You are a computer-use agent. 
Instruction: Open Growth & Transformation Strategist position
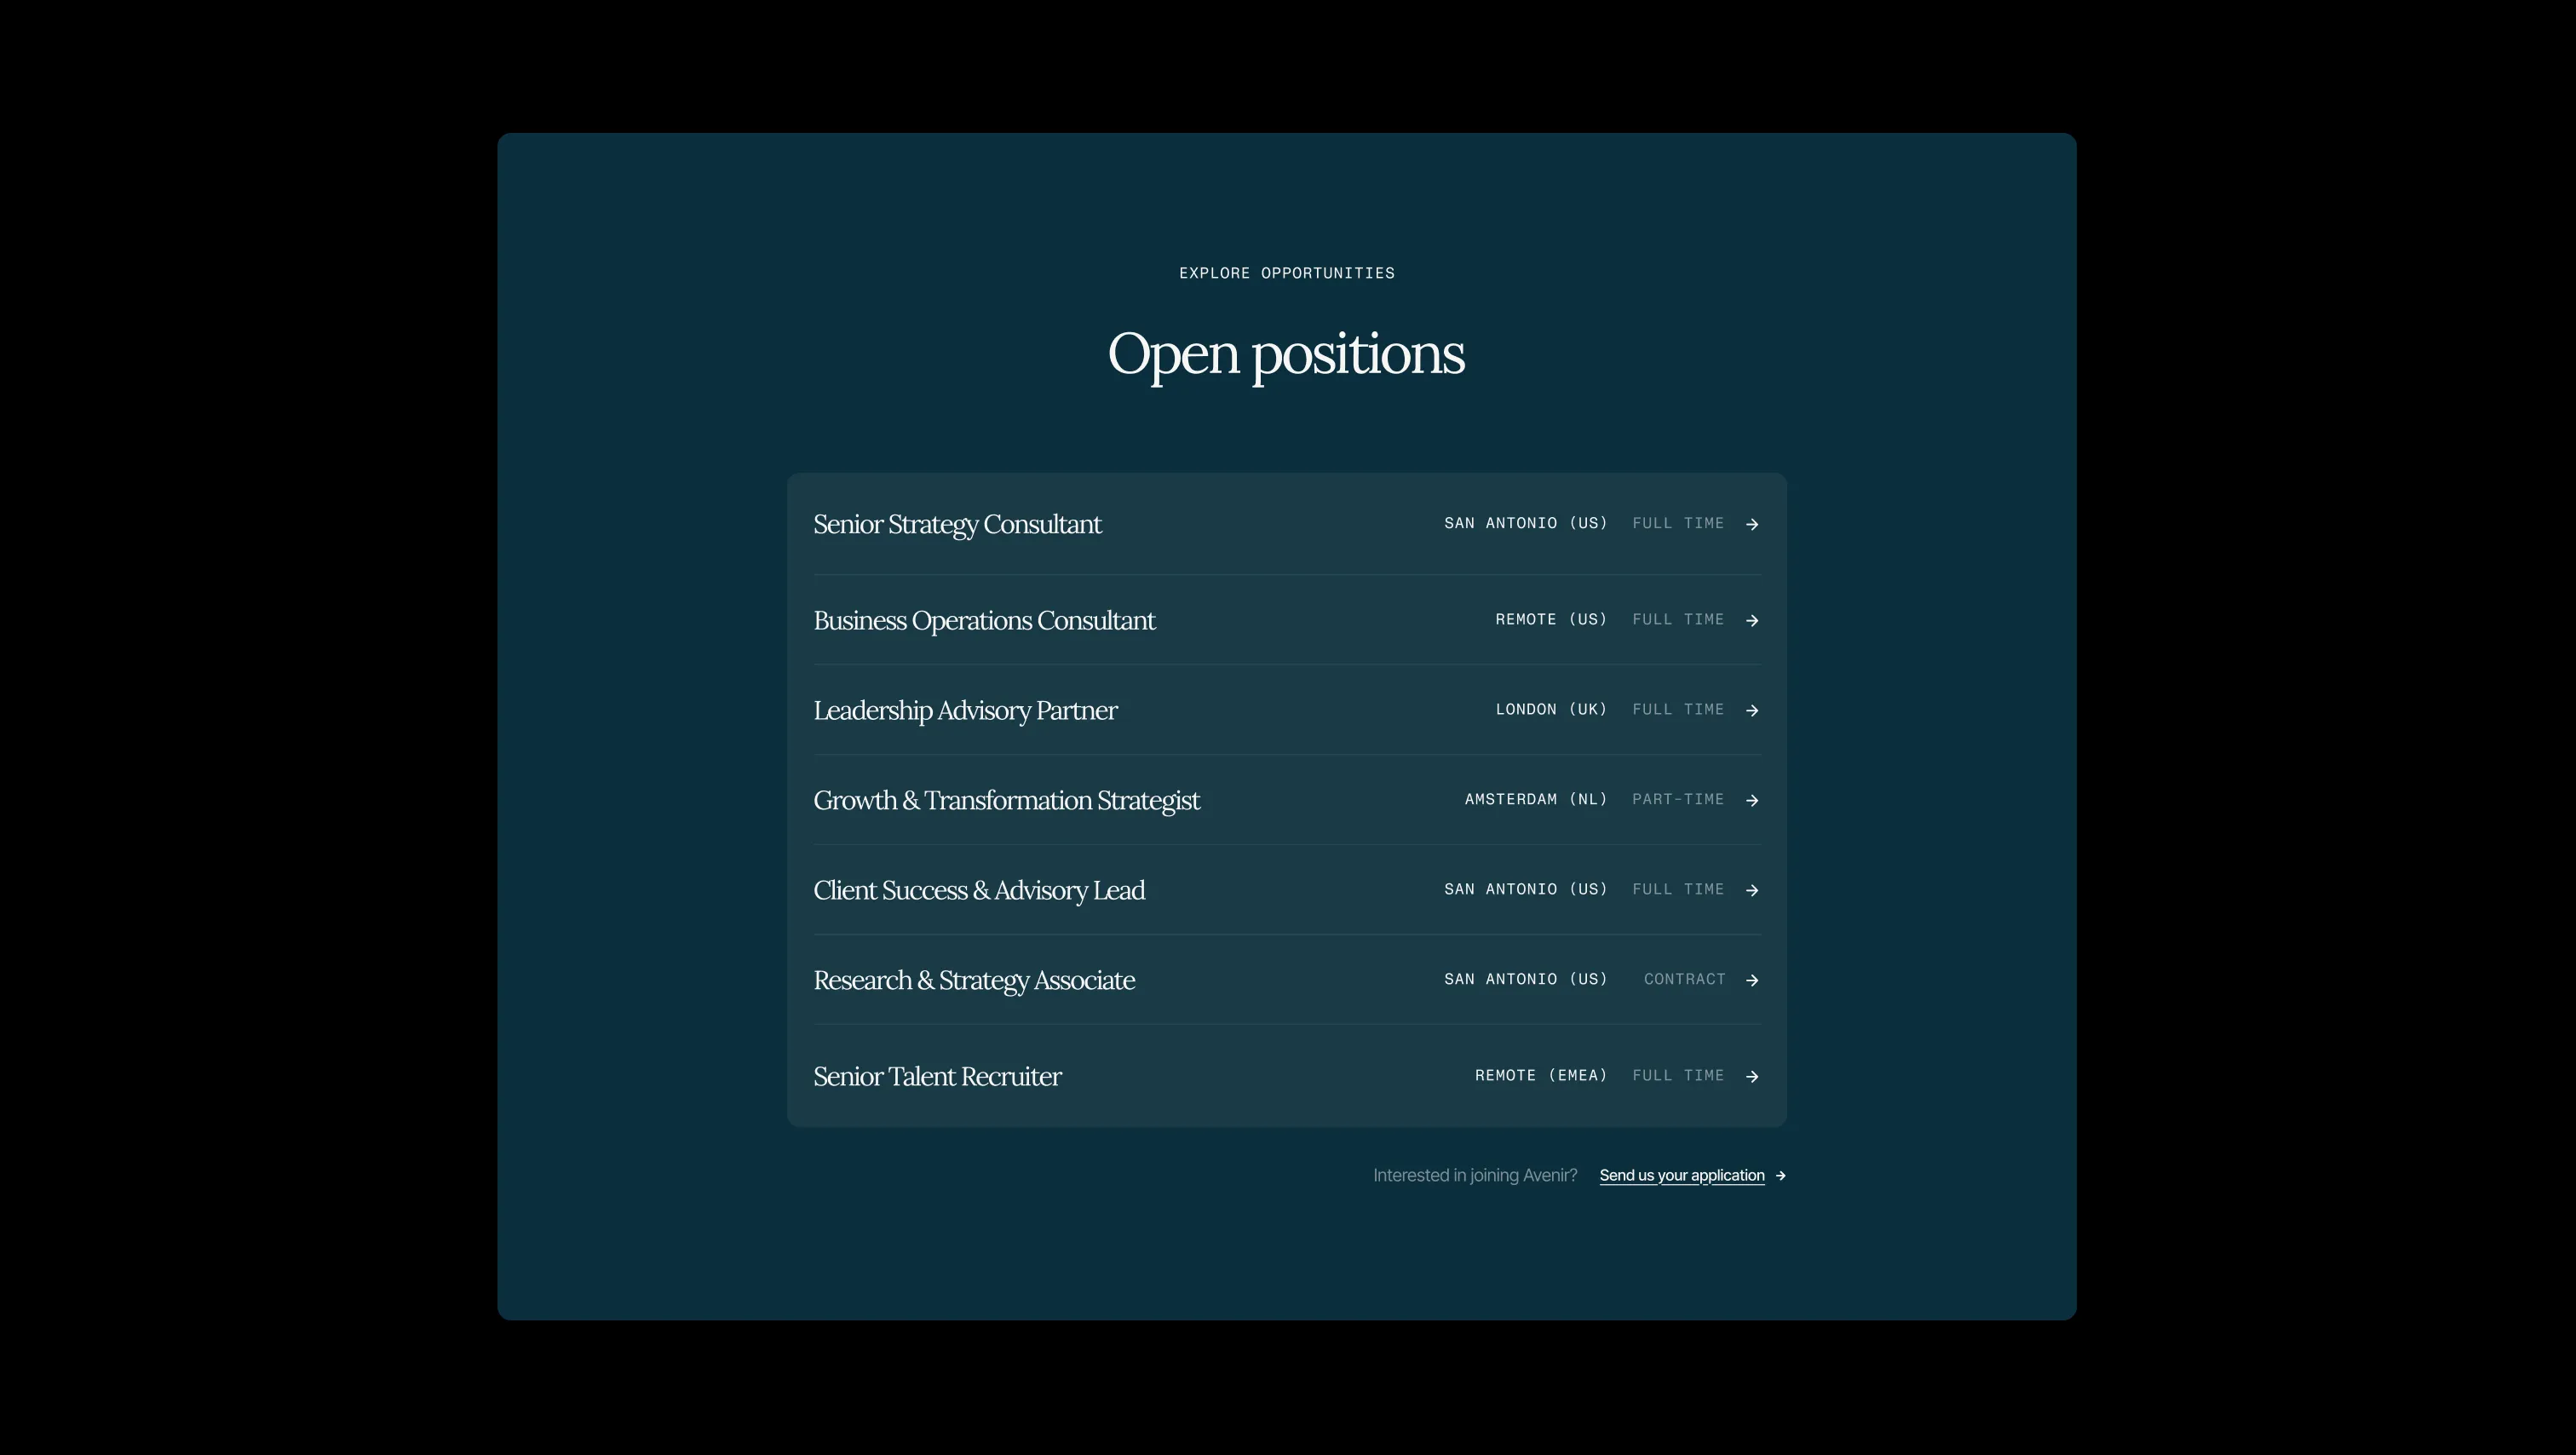pyautogui.click(x=1287, y=800)
